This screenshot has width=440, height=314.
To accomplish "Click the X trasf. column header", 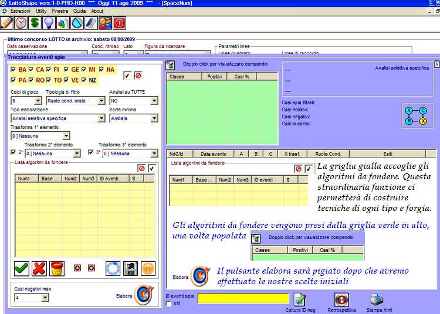I will (x=292, y=154).
